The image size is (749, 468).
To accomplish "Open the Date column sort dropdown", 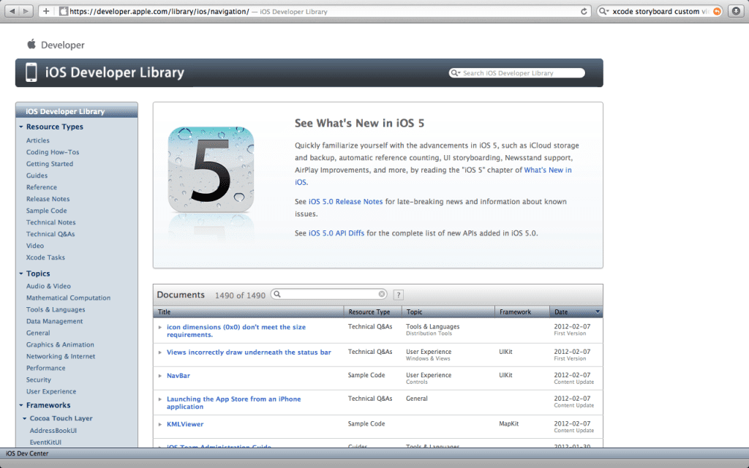I will (598, 311).
